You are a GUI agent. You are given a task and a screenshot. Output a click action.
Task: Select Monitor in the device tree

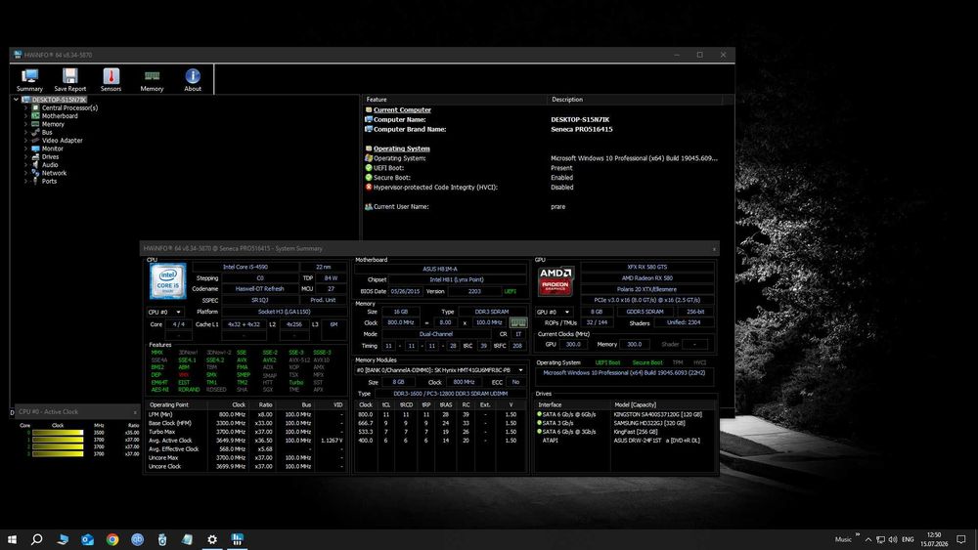[x=53, y=148]
